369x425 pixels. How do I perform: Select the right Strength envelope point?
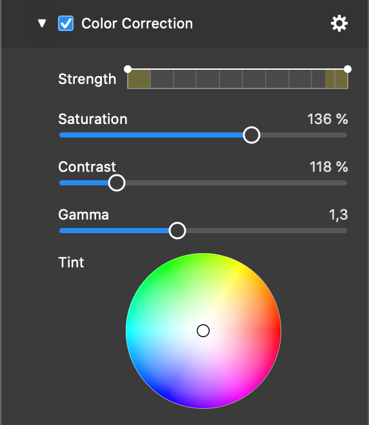348,69
